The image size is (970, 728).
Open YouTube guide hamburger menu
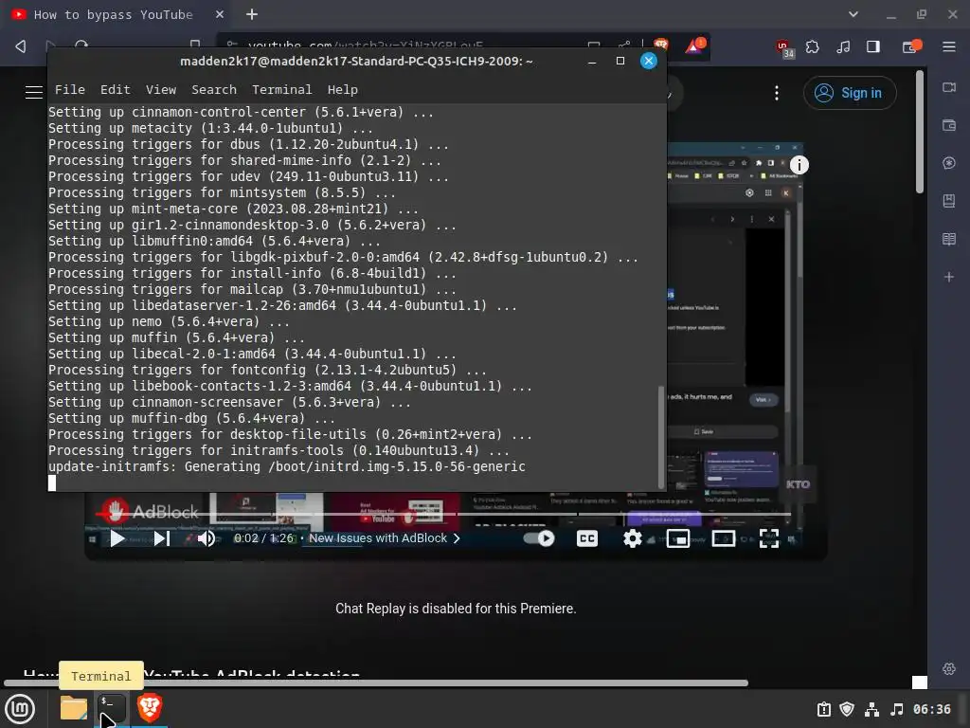coord(34,93)
